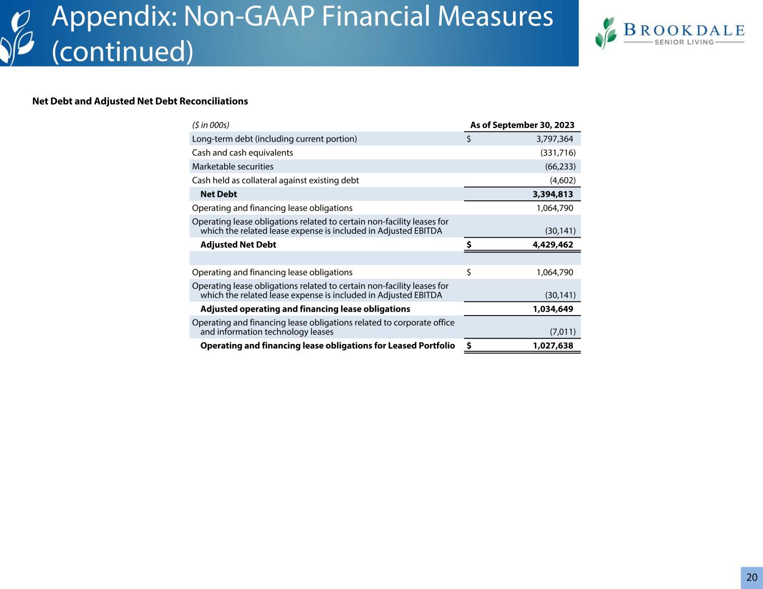Click the bold Net Debt row label
763x589 pixels.
click(219, 194)
